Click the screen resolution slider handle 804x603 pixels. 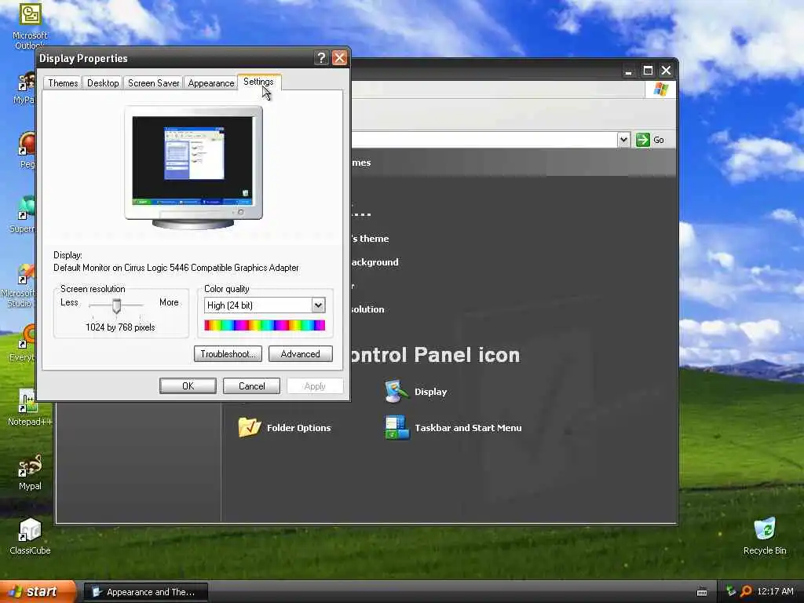[x=116, y=306]
